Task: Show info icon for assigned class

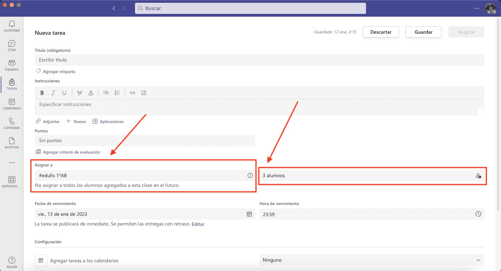Action: (x=250, y=175)
